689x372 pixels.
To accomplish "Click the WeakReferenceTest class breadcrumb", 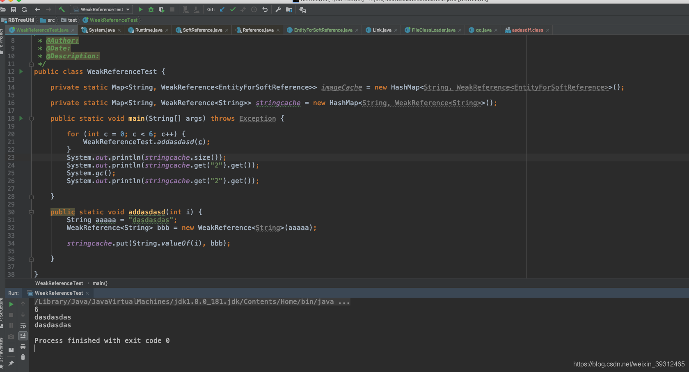I will pyautogui.click(x=110, y=20).
